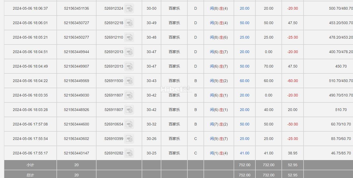Select letter C in the 30-26 row
The image size is (353, 178).
[x=195, y=139]
